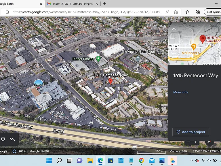Click the Planet Fitness green map marker
Viewport: 221px width, 166px height.
(x=98, y=59)
